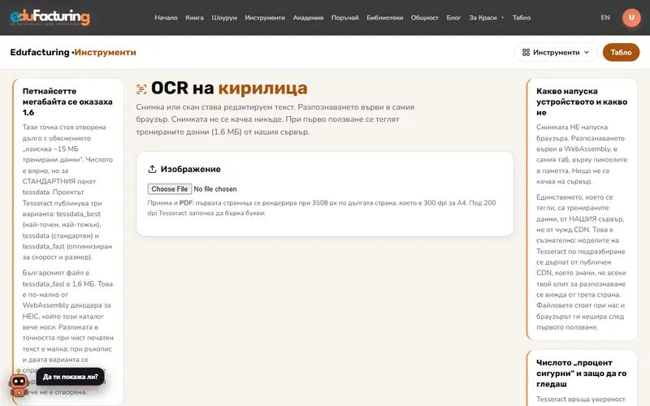650x406 pixels.
Task: Click heading Числото „процент сигурни“ и защо
Action: (x=582, y=374)
